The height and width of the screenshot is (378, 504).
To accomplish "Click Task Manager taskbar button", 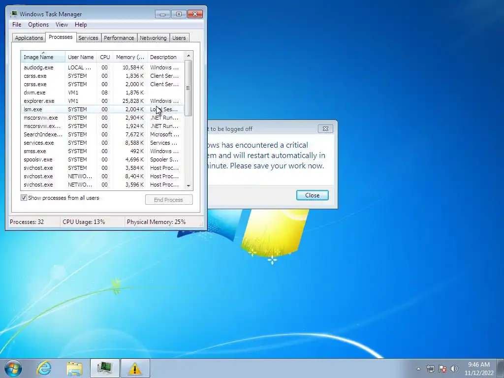I will click(105, 368).
